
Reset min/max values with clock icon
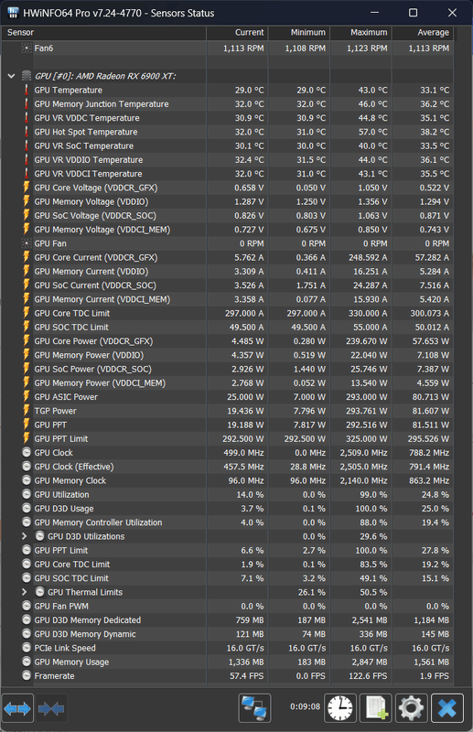pyautogui.click(x=340, y=708)
